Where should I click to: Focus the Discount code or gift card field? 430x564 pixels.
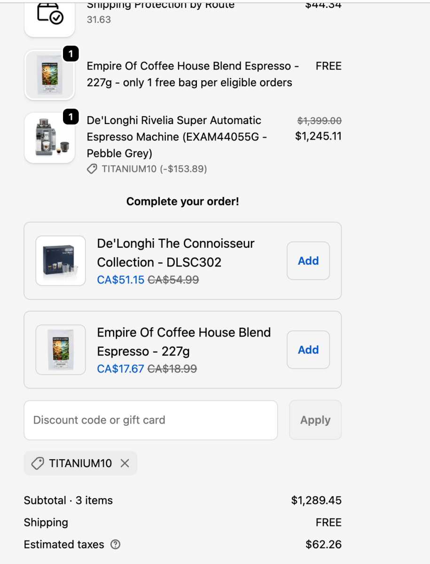150,420
